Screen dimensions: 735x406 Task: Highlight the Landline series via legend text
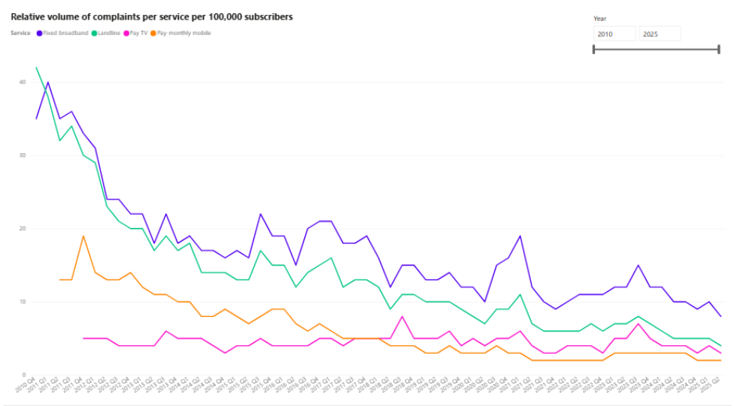(x=109, y=33)
